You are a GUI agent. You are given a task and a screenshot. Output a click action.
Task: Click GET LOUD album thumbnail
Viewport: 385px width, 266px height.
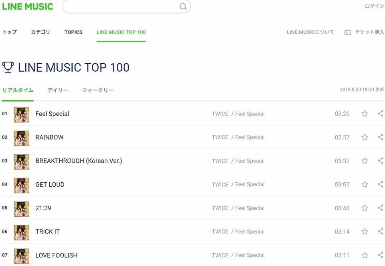[x=21, y=185]
